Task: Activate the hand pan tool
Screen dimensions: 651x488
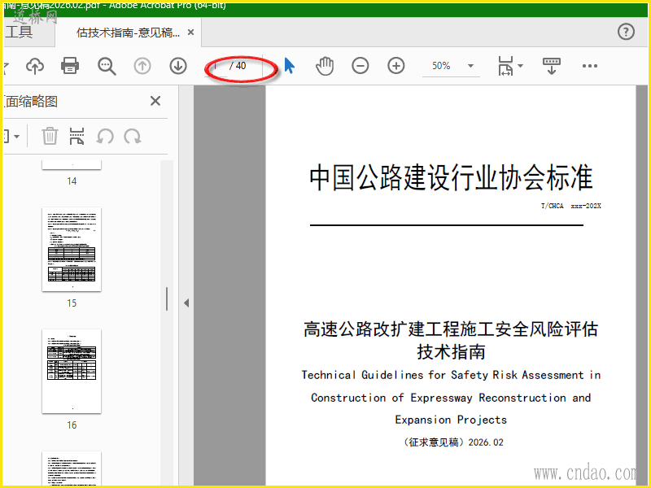Action: point(324,66)
